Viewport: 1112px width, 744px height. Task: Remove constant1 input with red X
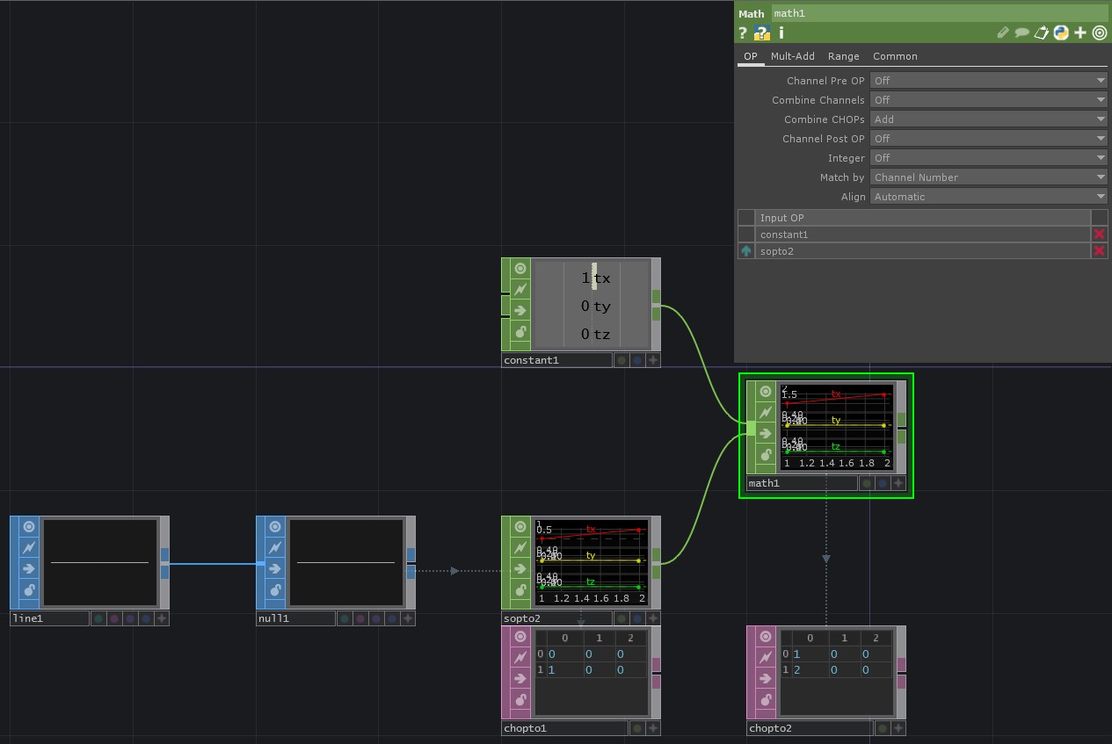[1099, 235]
